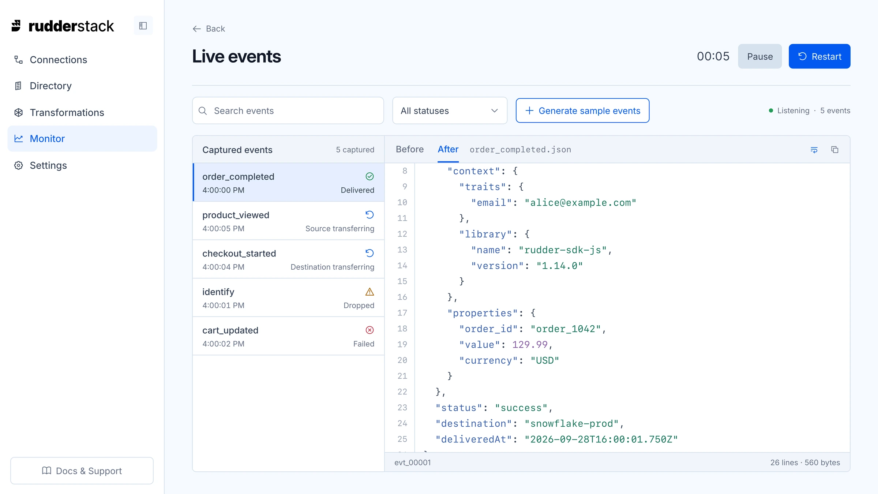Click the Source transferring status label
The width and height of the screenshot is (878, 494).
click(340, 229)
